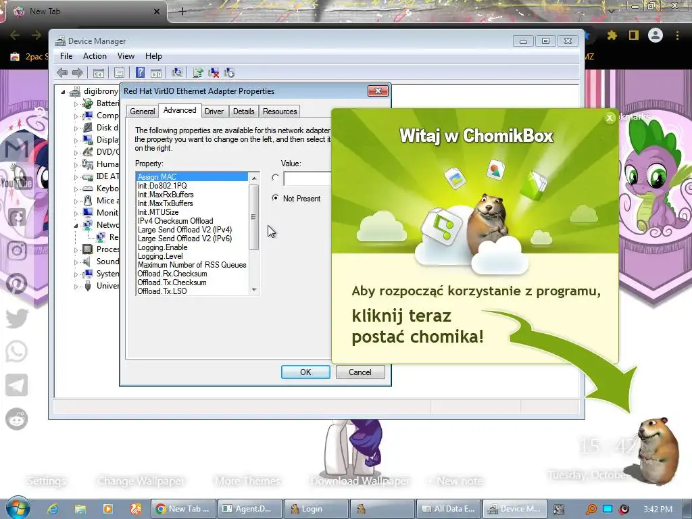The height and width of the screenshot is (519, 692).
Task: Expand the Sound controllers tree node
Action: 76,262
